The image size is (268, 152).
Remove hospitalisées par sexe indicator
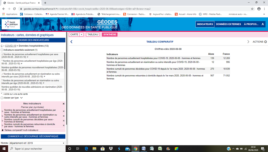click(x=64, y=111)
